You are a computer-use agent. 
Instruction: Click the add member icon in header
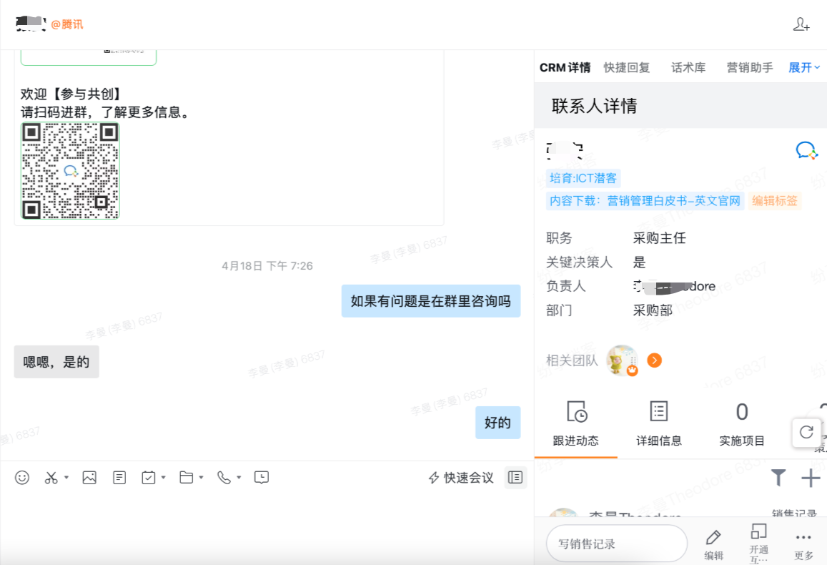[x=801, y=24]
